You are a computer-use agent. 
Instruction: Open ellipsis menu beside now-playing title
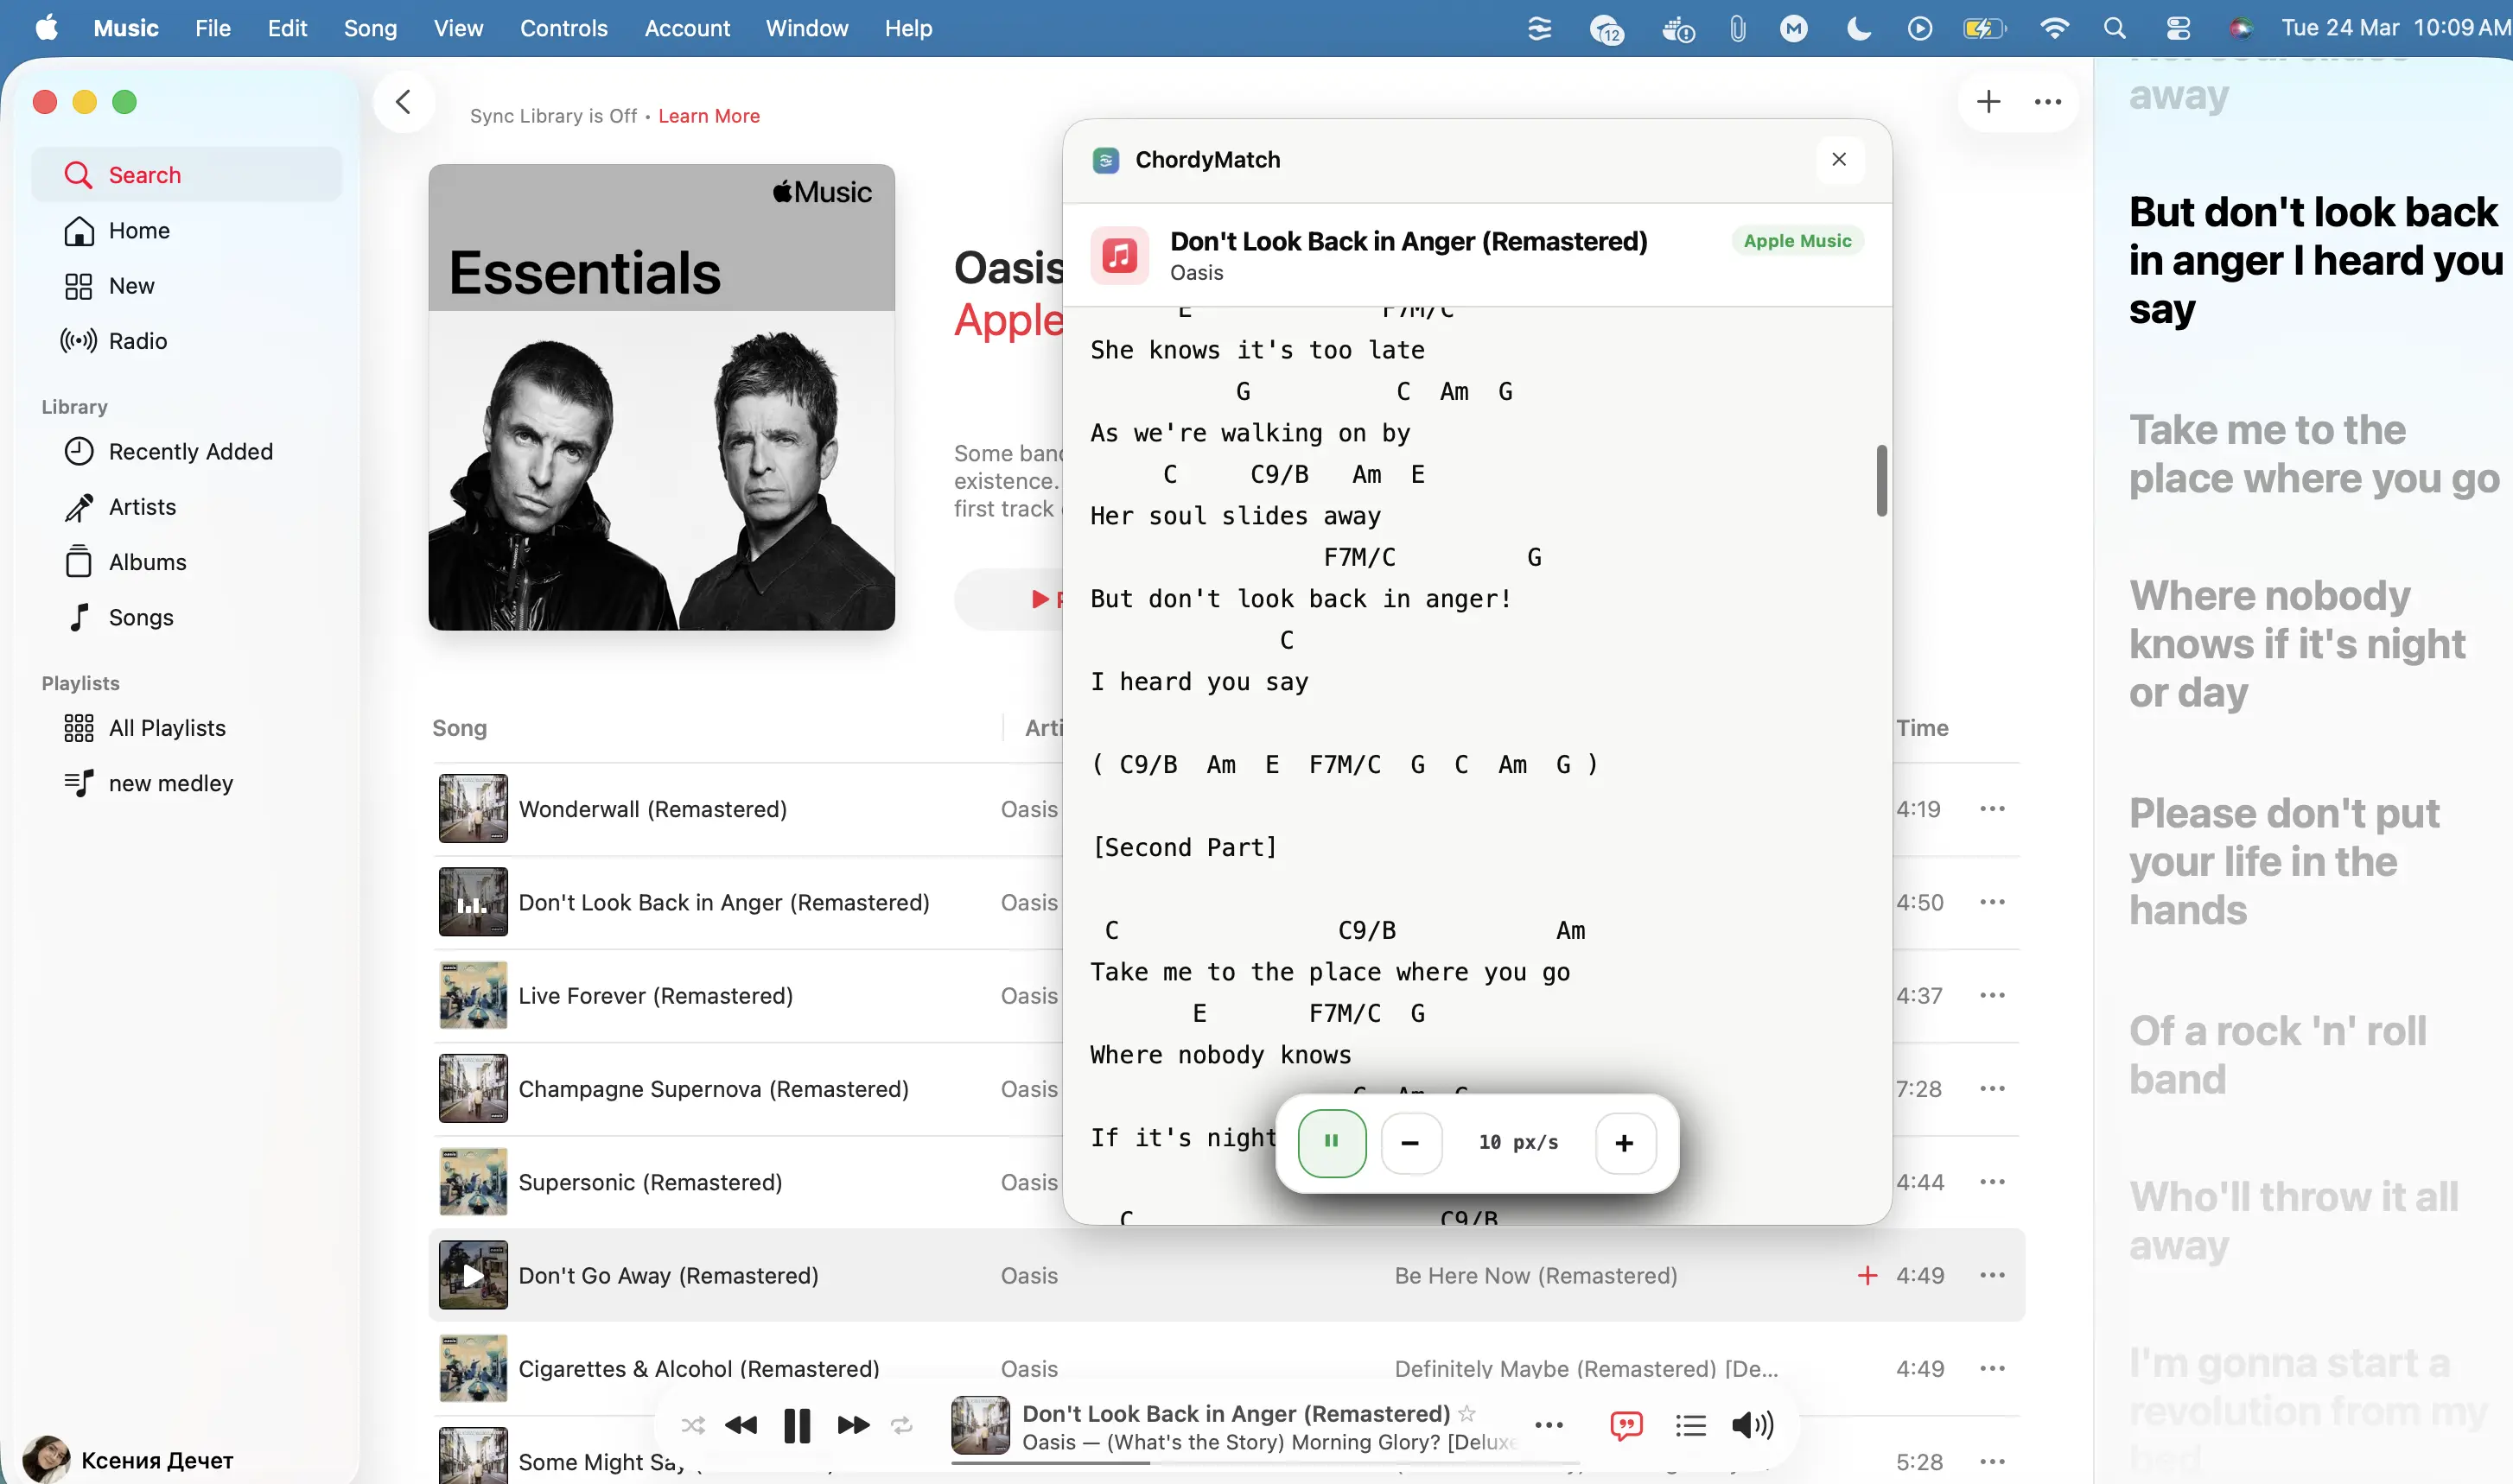tap(1549, 1425)
